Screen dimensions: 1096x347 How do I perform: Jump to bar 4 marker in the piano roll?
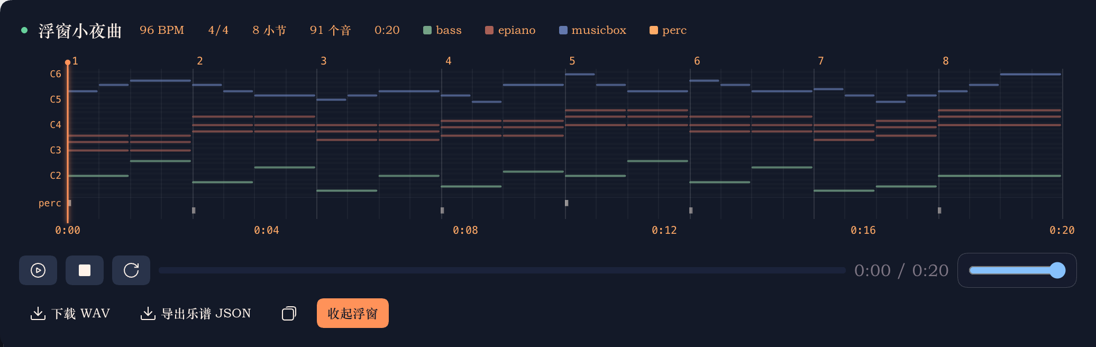[x=449, y=61]
